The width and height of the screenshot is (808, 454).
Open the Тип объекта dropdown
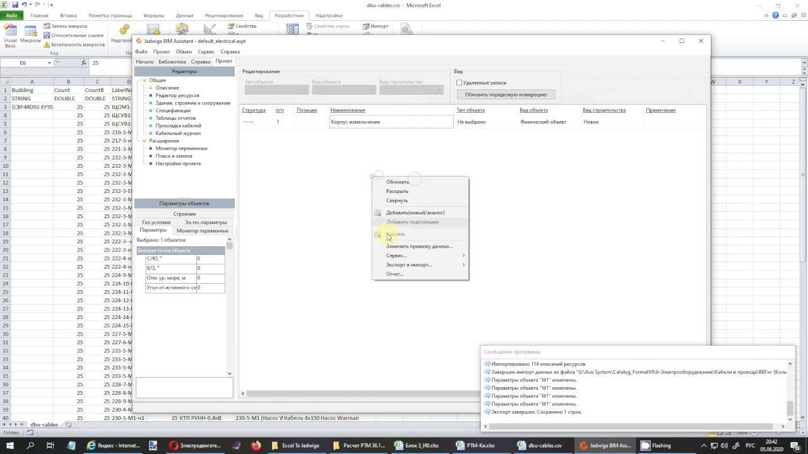276,90
